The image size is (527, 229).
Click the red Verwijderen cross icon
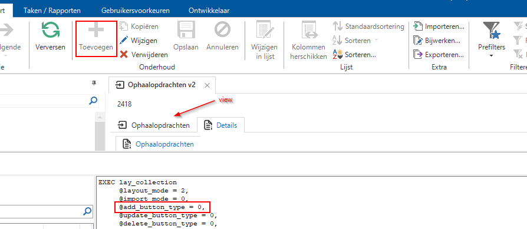point(124,54)
